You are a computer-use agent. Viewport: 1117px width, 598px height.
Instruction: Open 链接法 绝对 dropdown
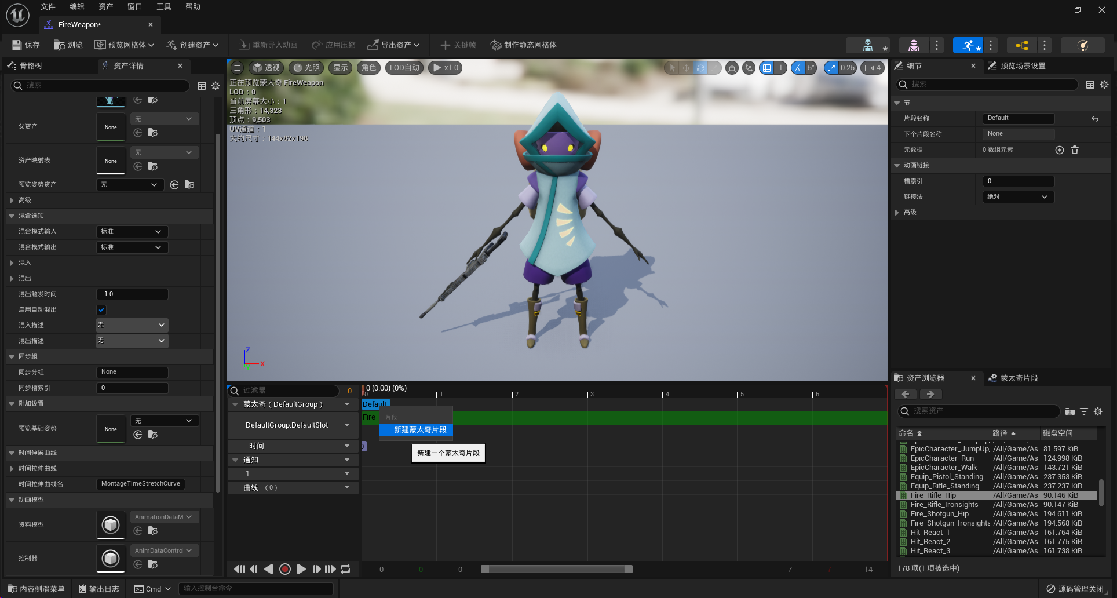point(1018,197)
